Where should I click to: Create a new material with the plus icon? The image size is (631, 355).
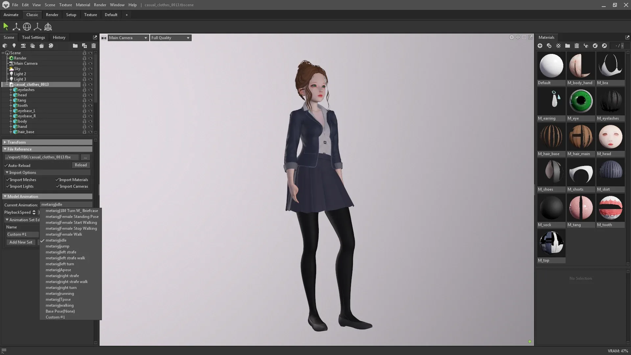(x=540, y=46)
